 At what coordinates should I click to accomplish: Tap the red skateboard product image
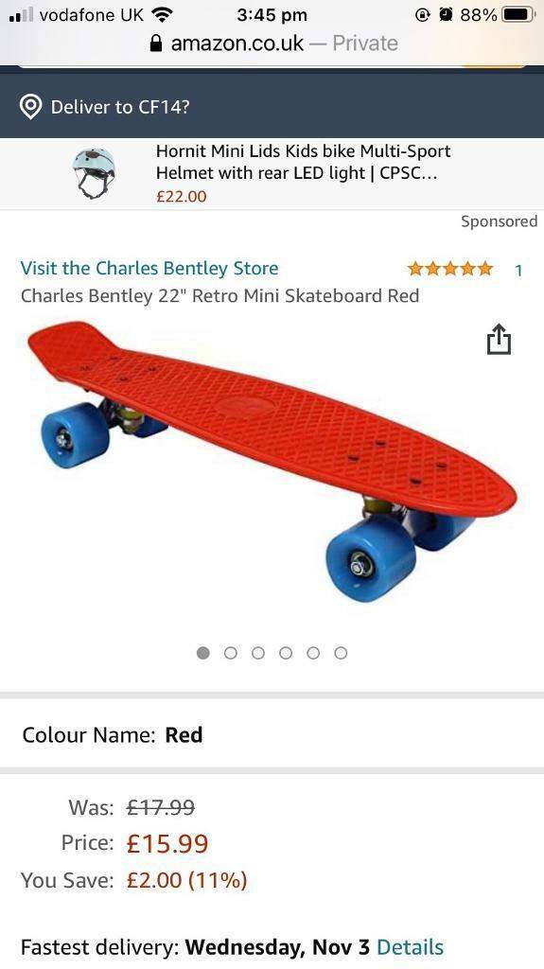tap(272, 461)
